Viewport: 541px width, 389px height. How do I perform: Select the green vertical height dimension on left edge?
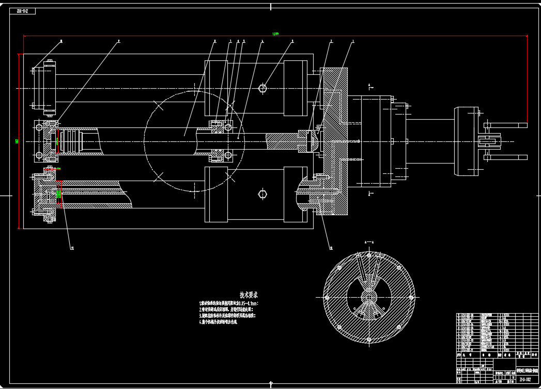(x=17, y=141)
